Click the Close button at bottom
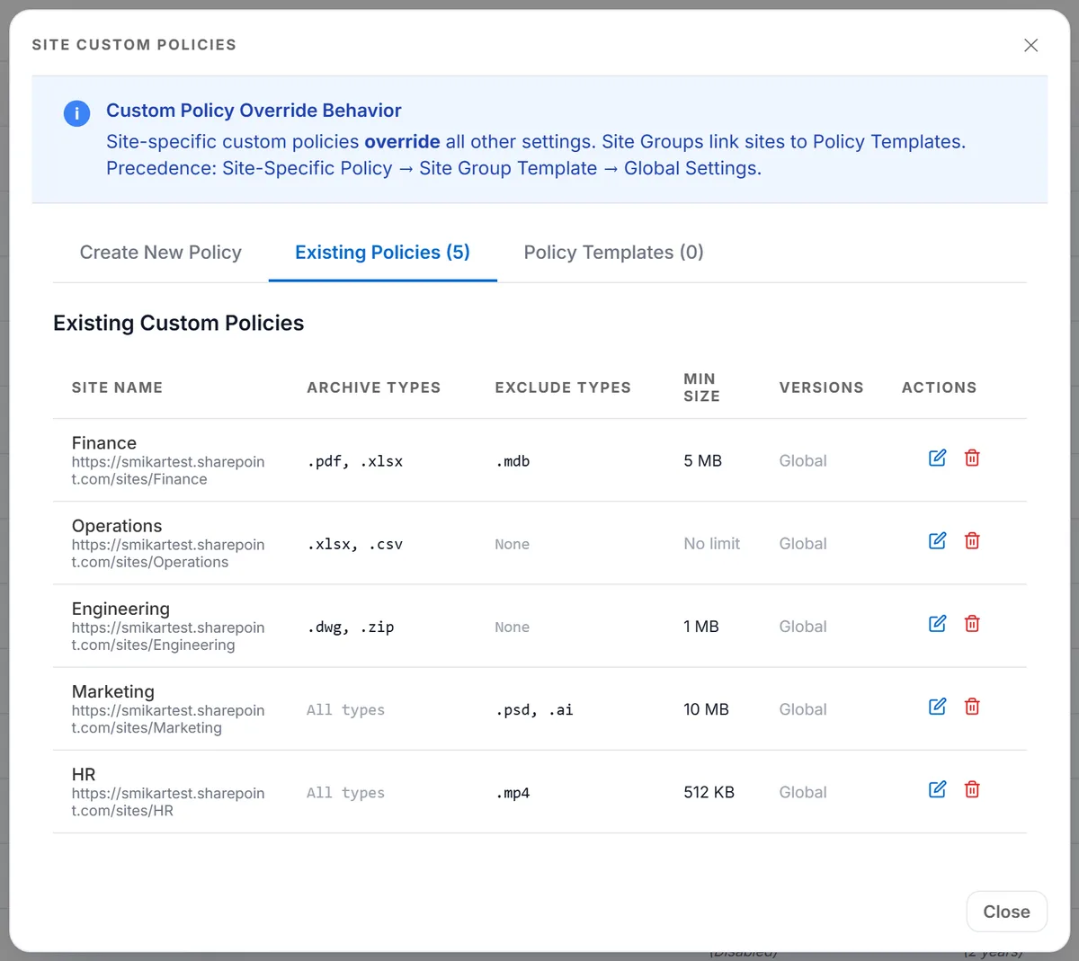The width and height of the screenshot is (1079, 961). pos(1006,912)
